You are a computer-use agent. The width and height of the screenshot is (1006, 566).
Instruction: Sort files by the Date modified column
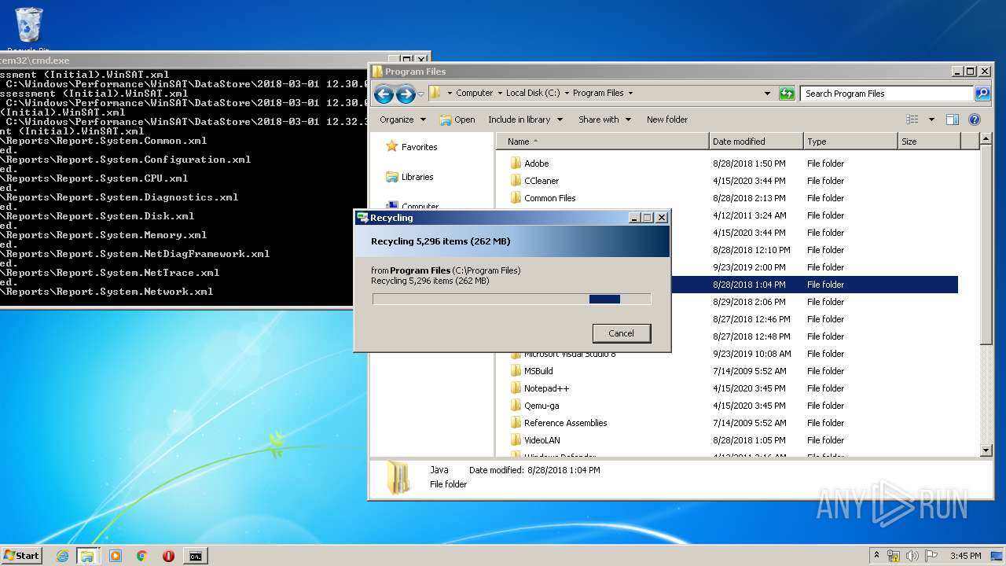pyautogui.click(x=756, y=141)
